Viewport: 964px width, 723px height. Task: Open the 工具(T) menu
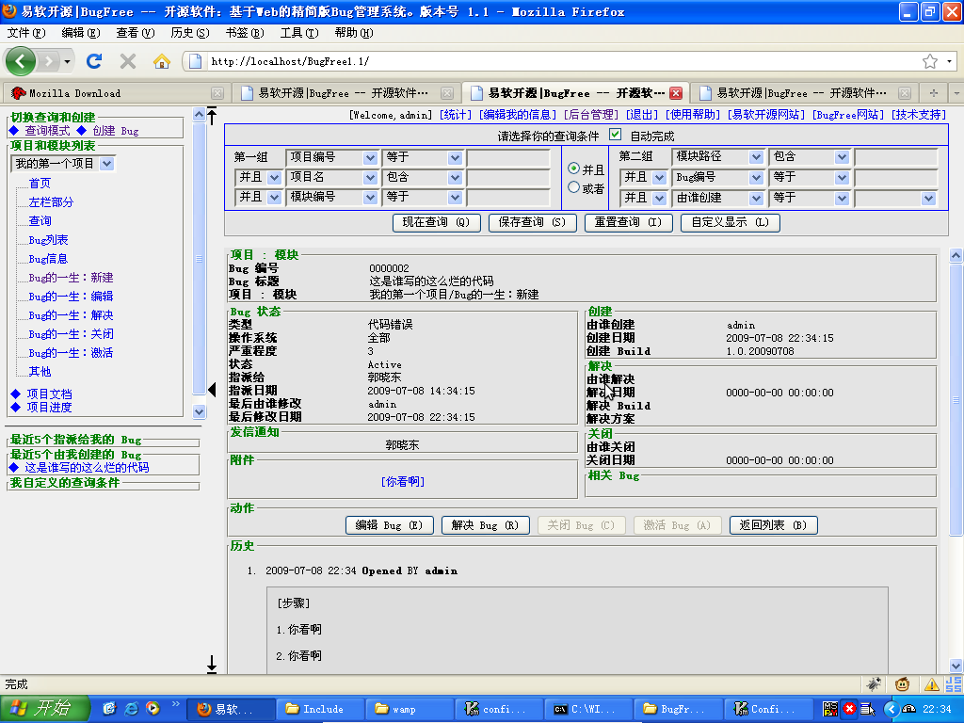299,33
